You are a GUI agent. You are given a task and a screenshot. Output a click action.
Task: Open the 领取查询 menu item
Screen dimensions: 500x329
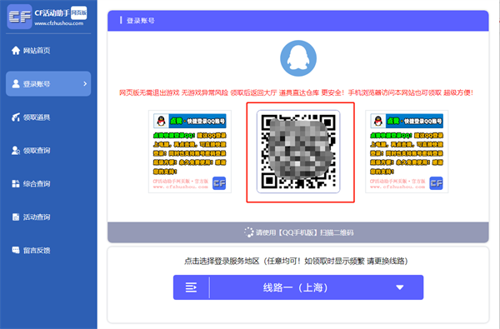point(48,151)
